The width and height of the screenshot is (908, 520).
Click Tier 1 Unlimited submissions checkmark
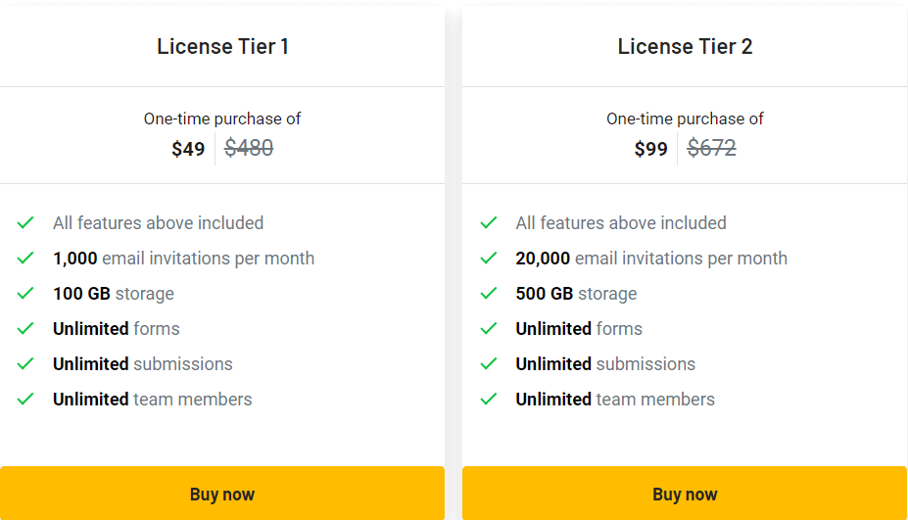coord(25,363)
